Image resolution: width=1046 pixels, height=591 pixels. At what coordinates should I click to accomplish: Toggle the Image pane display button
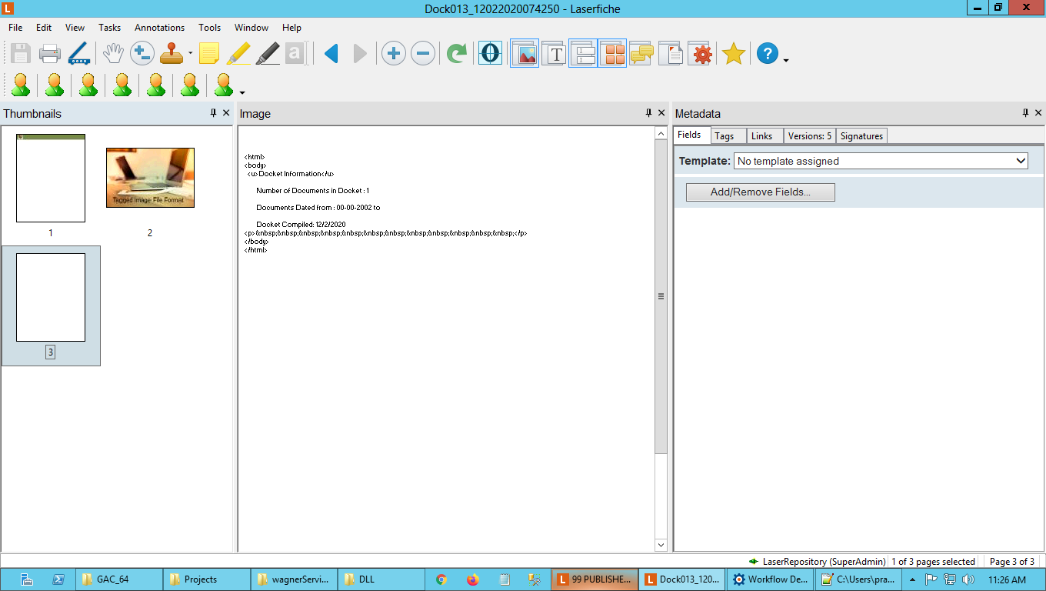pos(525,54)
